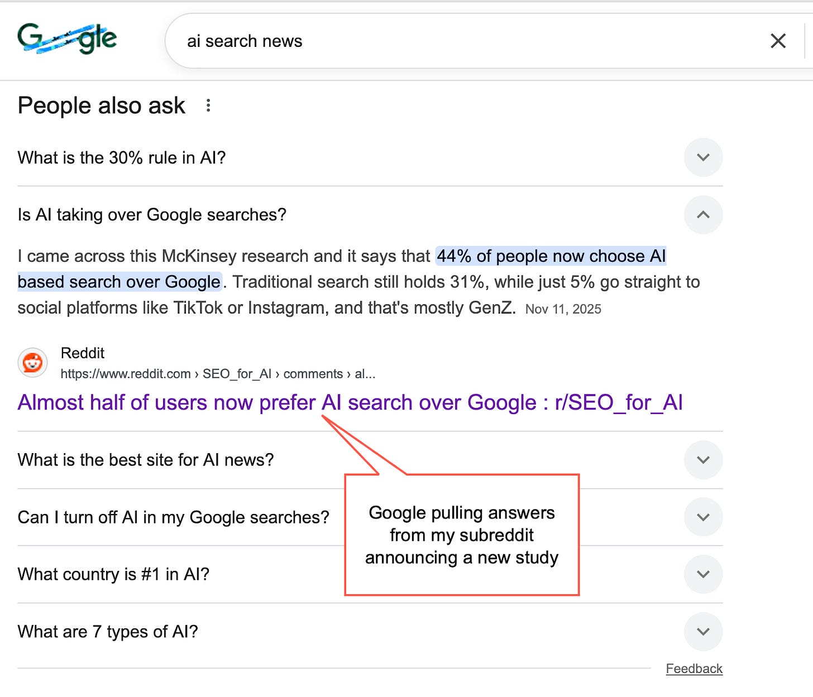Click the 'Reddit' source name
Screen dimensions: 813x697
[83, 353]
